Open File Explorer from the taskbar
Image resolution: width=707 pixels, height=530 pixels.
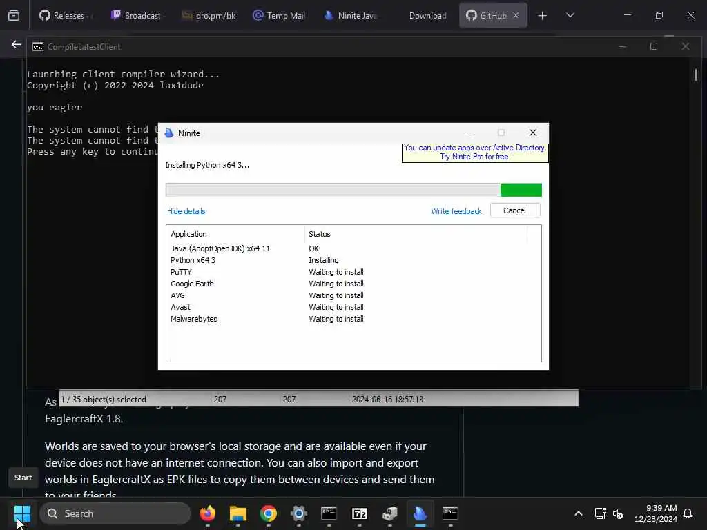tap(238, 513)
